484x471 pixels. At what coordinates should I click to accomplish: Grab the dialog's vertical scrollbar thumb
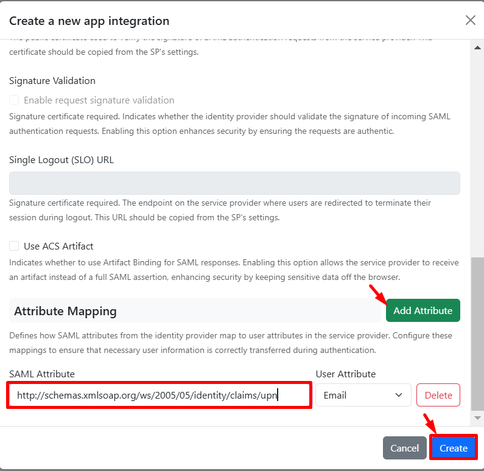[x=477, y=335]
